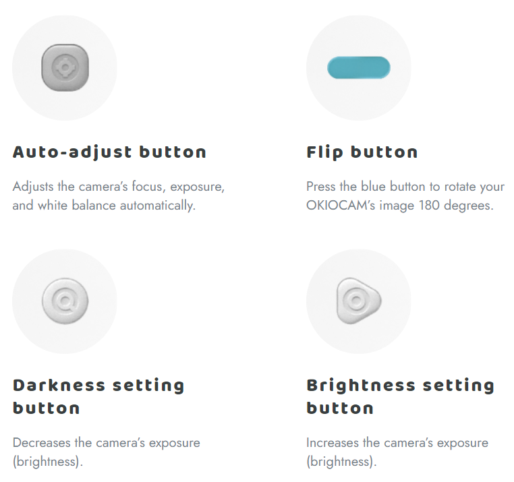The width and height of the screenshot is (514, 482).
Task: Click the "white balance" words in description
Action: 77,206
